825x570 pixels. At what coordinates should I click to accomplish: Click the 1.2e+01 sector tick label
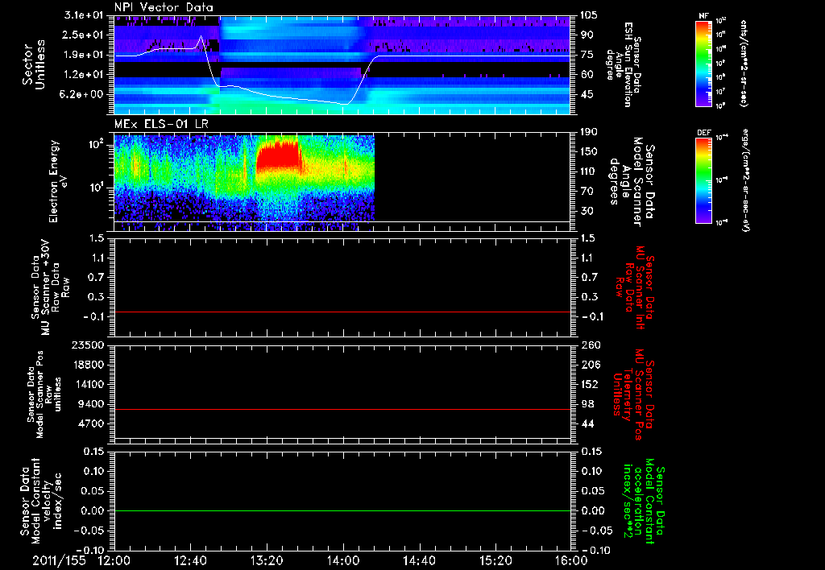click(85, 75)
